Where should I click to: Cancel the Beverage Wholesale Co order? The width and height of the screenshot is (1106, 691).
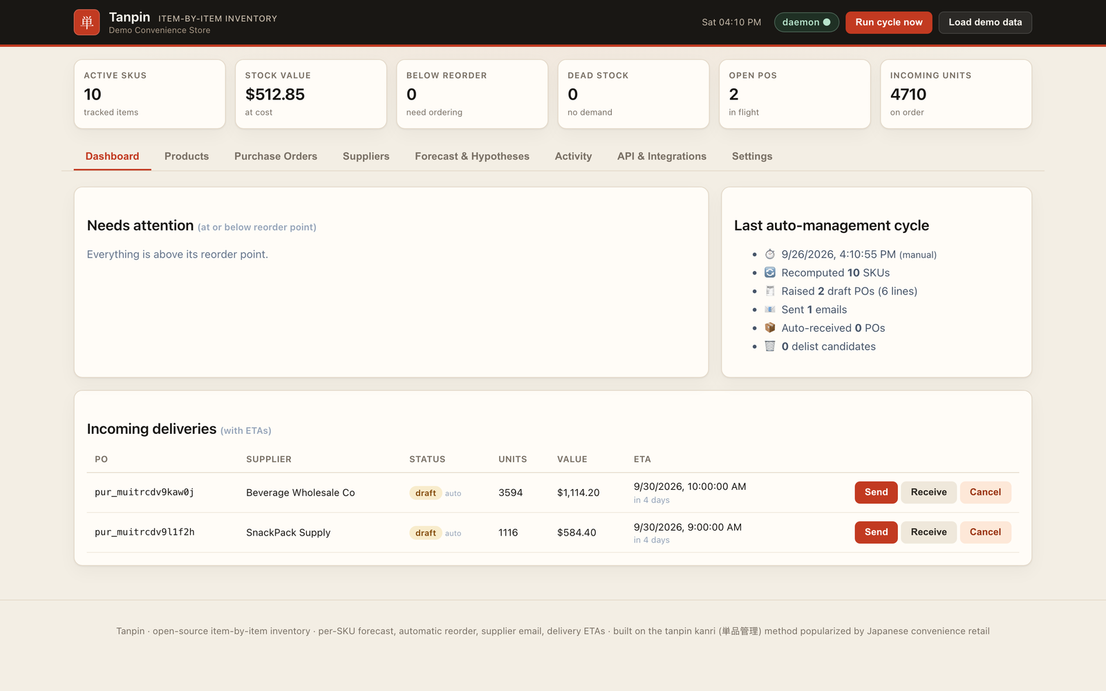pos(985,492)
